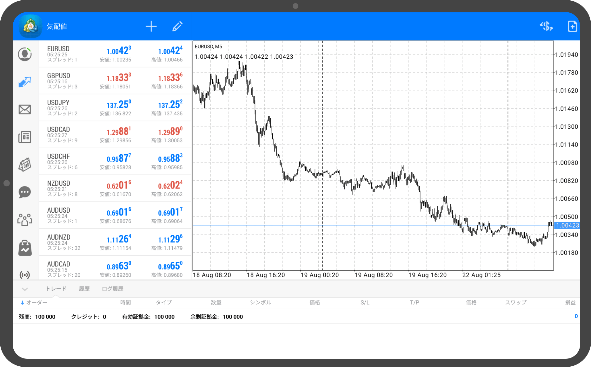Collapse the bottom trade panel chevron
591x367 pixels.
(x=25, y=289)
